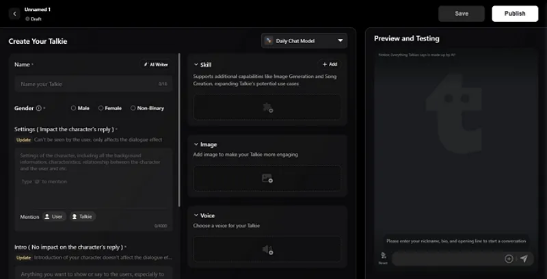Click the Draft status label

(x=34, y=19)
